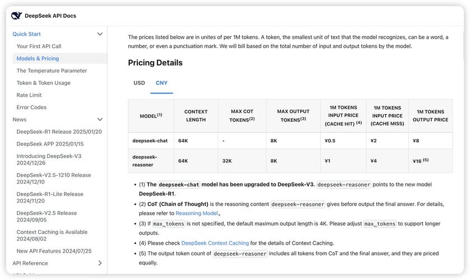The height and width of the screenshot is (280, 470).
Task: Go to Your First API Call page
Action: point(39,46)
